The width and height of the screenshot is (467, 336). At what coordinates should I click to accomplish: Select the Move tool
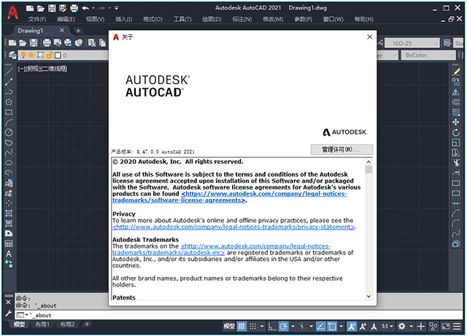455,122
